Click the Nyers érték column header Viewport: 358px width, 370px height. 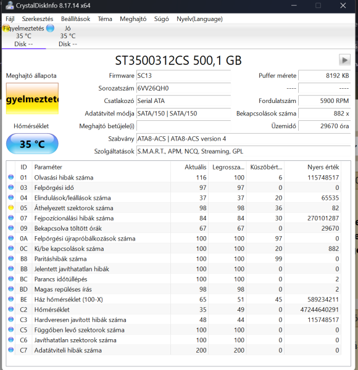tap(313, 167)
